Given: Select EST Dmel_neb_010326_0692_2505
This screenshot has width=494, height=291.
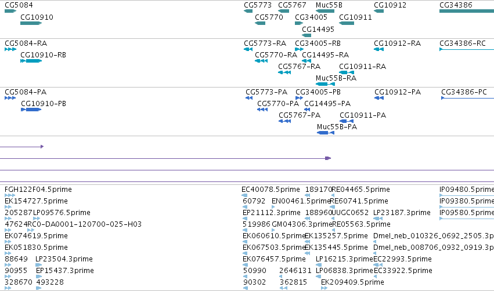Looking at the screenshot, I should point(434,236).
